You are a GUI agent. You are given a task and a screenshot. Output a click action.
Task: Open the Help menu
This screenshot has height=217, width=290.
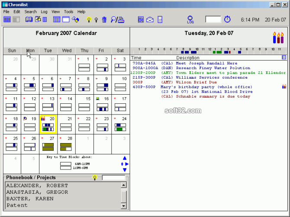(81, 12)
